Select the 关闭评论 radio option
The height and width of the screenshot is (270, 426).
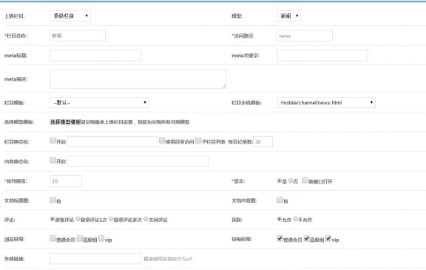[146, 219]
